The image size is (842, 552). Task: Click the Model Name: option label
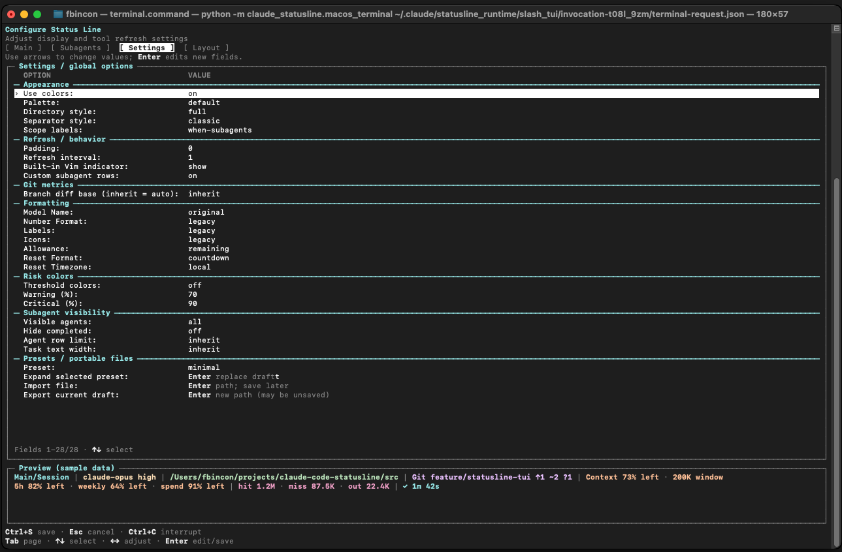(x=48, y=212)
